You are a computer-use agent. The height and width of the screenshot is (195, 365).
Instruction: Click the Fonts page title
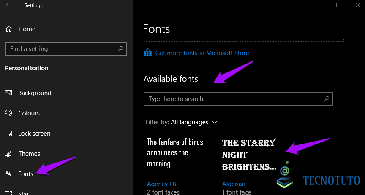tap(156, 29)
